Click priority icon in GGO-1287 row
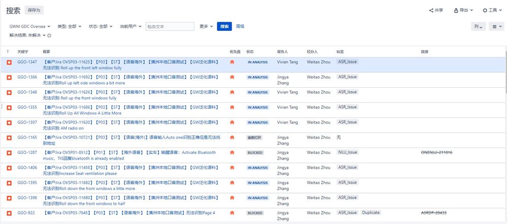The height and width of the screenshot is (224, 507). coord(232,153)
